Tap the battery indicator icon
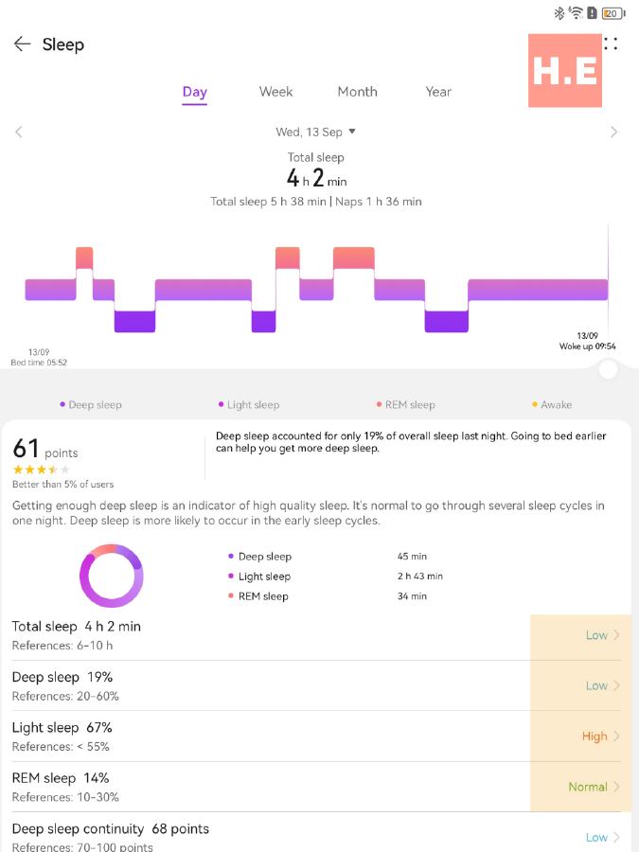 coord(612,13)
